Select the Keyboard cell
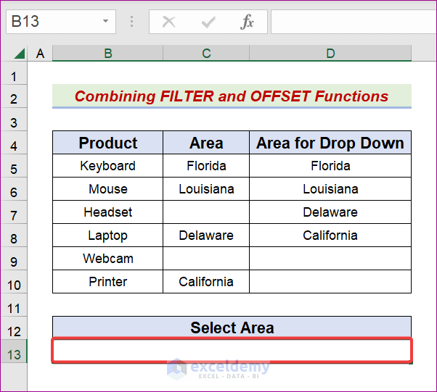Image resolution: width=437 pixels, height=392 pixels. click(x=107, y=166)
